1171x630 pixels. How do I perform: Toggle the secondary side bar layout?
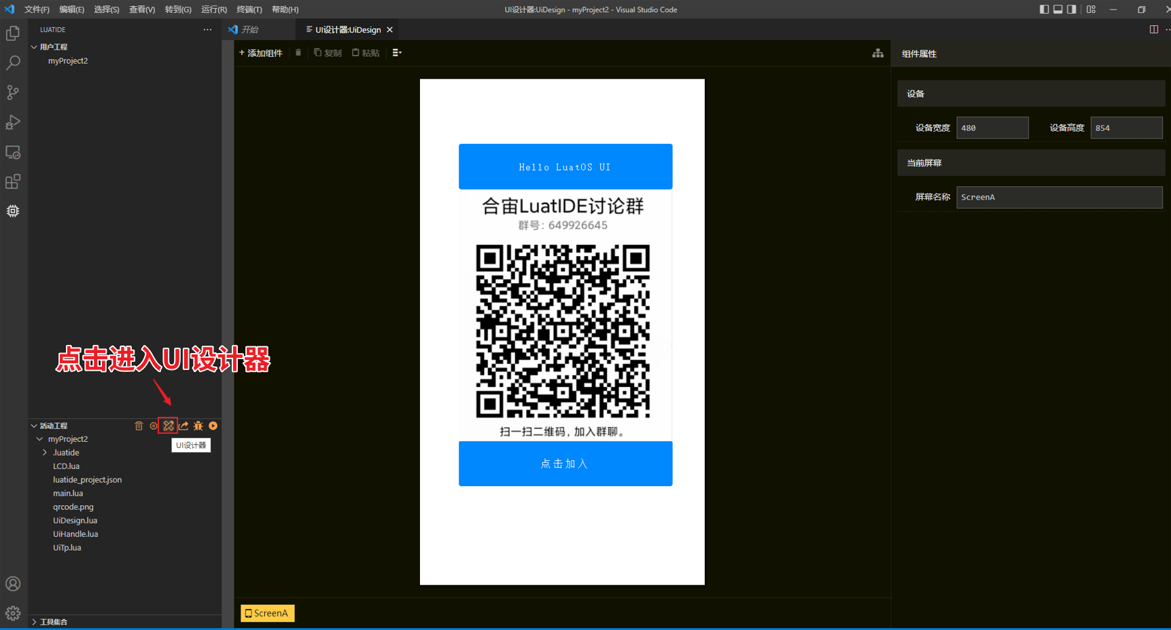[1071, 10]
